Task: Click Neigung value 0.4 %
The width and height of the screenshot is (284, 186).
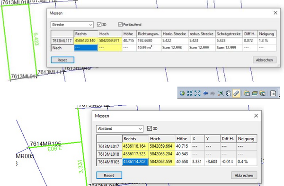Action: click(247, 161)
